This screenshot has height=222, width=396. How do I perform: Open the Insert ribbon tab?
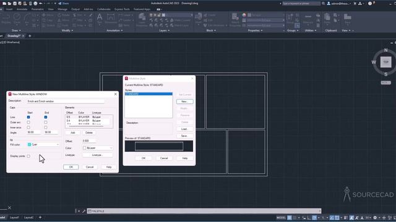pyautogui.click(x=9, y=9)
